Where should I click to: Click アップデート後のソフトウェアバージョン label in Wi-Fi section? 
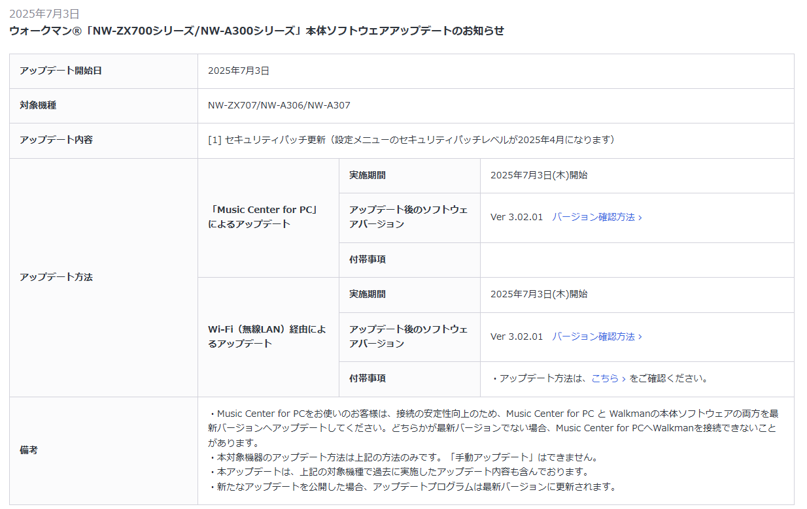(x=409, y=337)
